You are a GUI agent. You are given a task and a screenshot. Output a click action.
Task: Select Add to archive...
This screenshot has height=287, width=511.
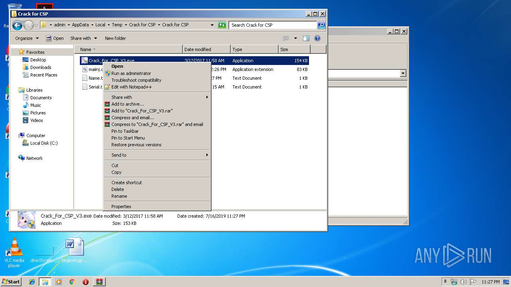click(156, 104)
